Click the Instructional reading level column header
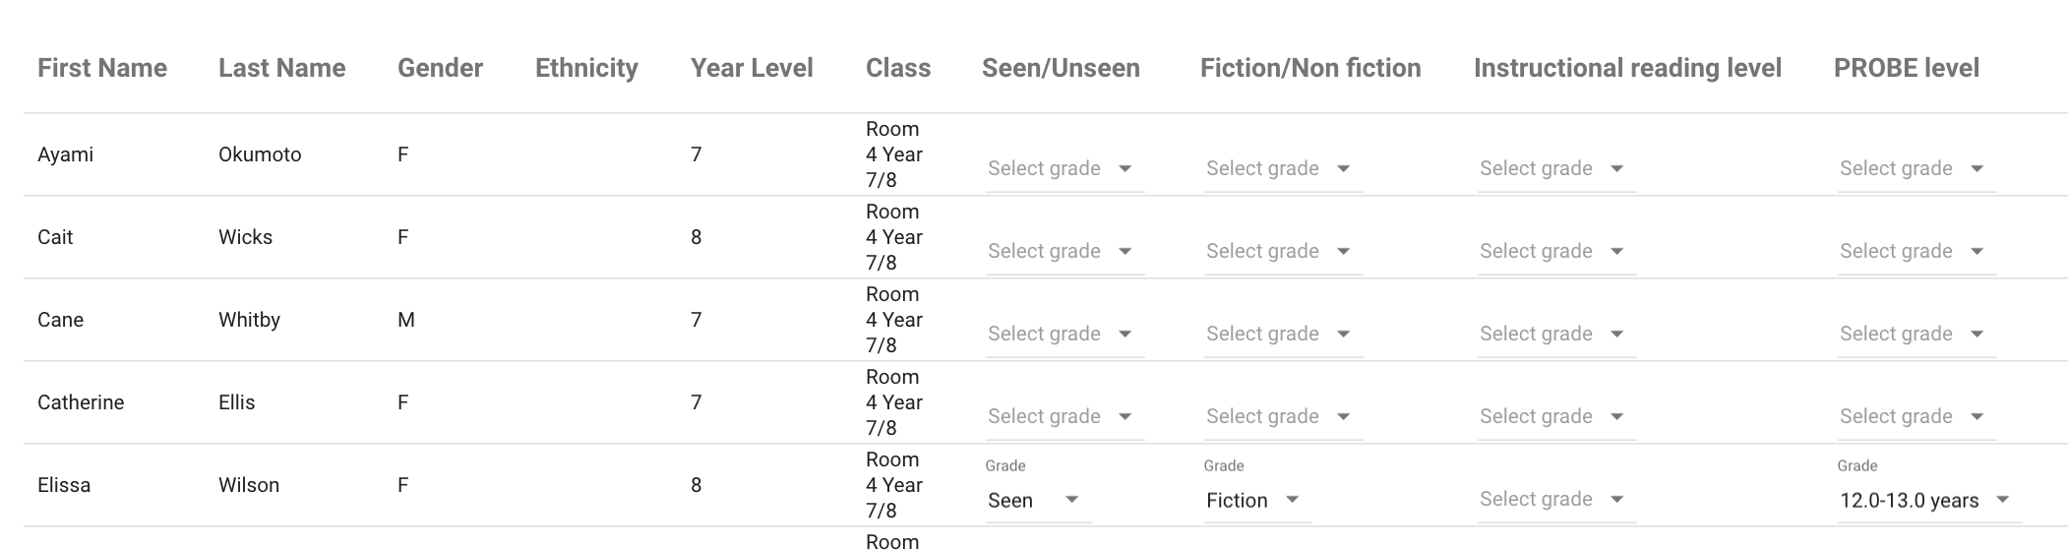This screenshot has width=2068, height=551. (x=1627, y=68)
